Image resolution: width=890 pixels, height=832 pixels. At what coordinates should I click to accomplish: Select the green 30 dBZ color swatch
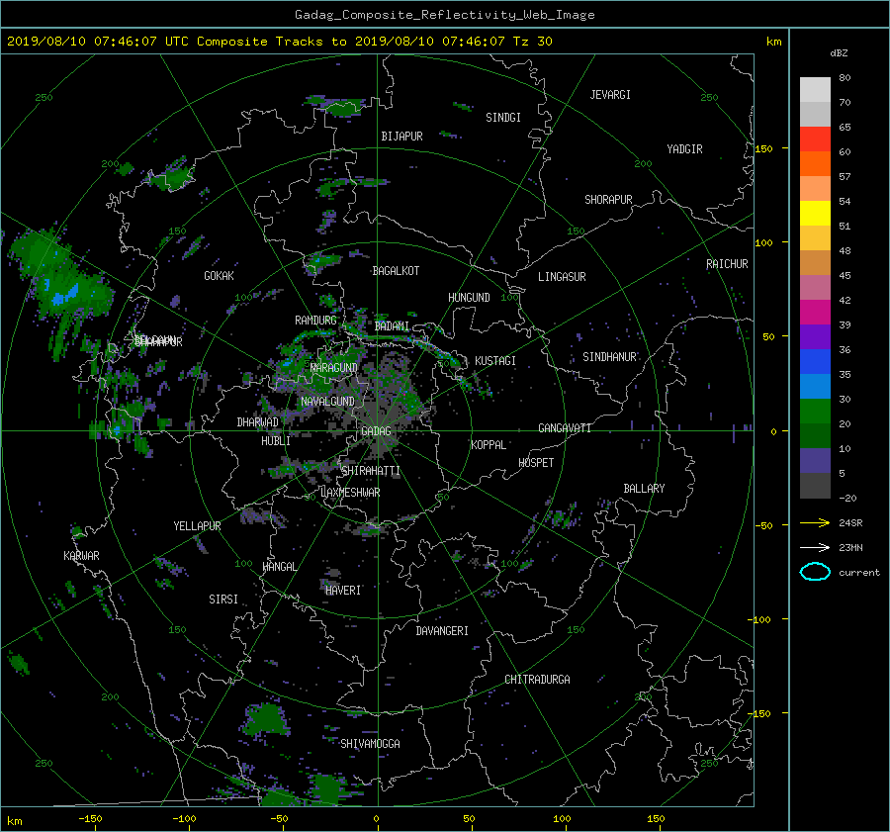pyautogui.click(x=815, y=411)
